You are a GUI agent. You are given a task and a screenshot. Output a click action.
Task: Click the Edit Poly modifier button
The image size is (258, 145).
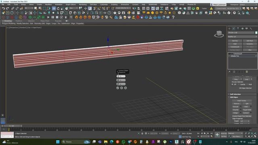235,41
